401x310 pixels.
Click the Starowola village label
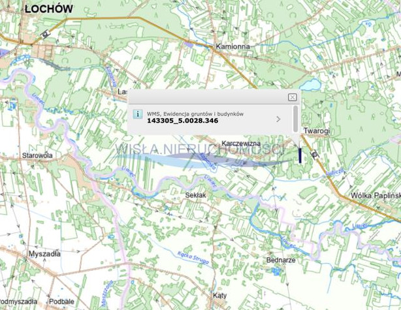[37, 156]
